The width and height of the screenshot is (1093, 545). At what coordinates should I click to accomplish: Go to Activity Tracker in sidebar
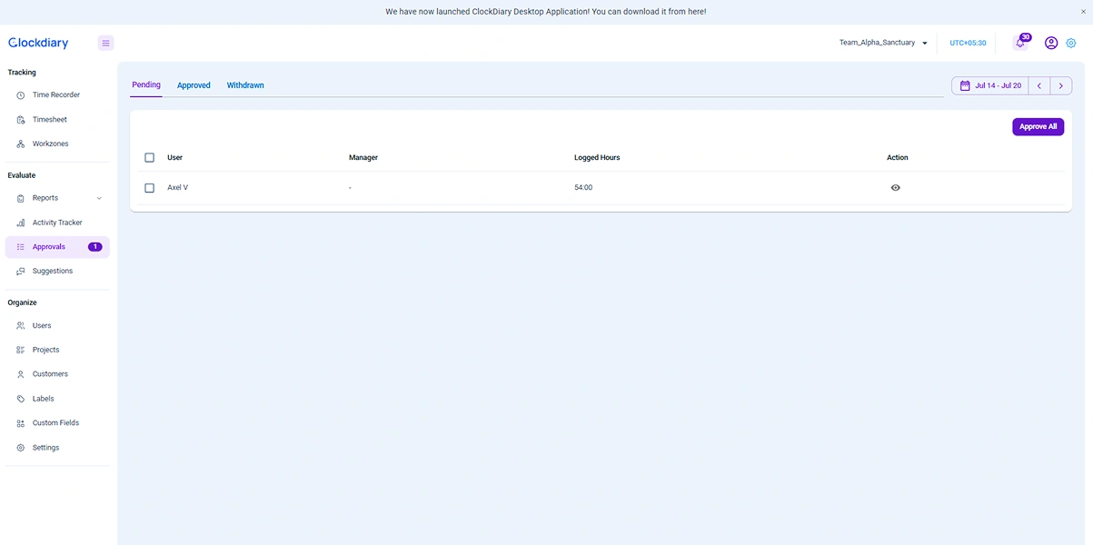[57, 223]
